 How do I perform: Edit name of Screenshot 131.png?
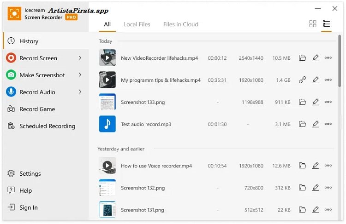pos(316,210)
